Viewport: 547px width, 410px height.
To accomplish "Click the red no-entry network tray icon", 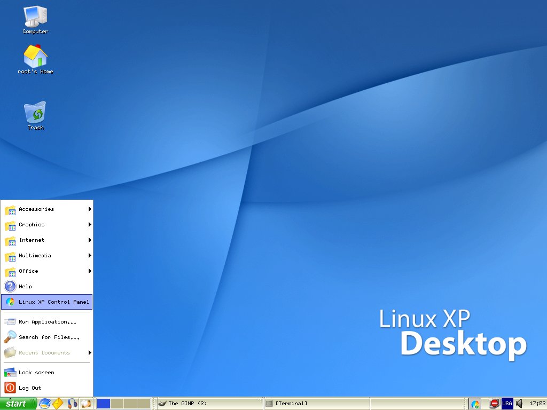I will pos(494,404).
